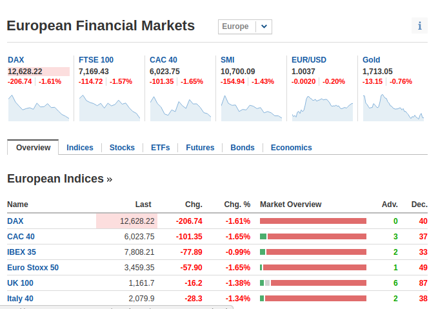Click the European Financial Markets page title
The height and width of the screenshot is (309, 438).
(x=101, y=26)
